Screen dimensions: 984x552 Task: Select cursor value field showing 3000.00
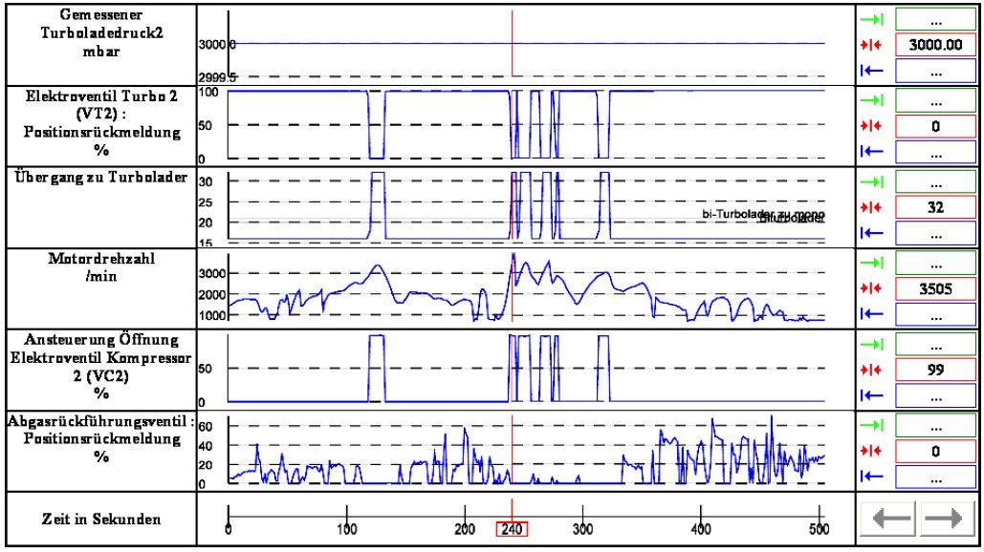935,45
